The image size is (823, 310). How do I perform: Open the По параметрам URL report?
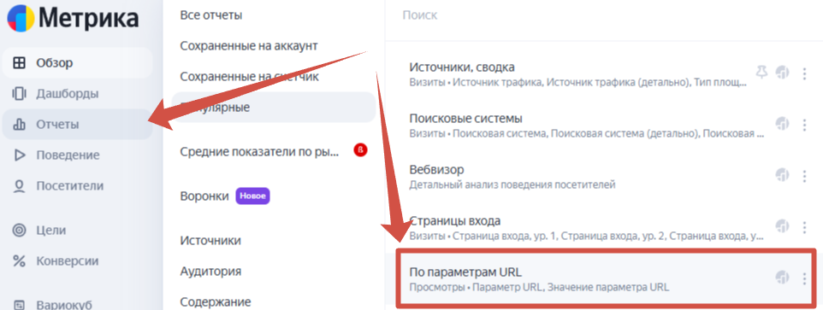click(x=607, y=278)
